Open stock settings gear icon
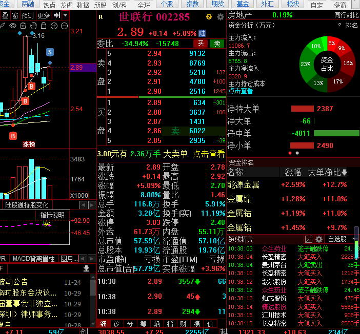This screenshot has height=334, width=360. point(221,17)
